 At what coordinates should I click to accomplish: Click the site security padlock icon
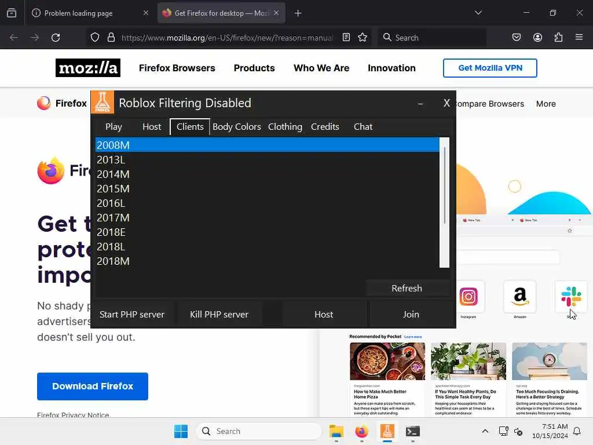(111, 38)
